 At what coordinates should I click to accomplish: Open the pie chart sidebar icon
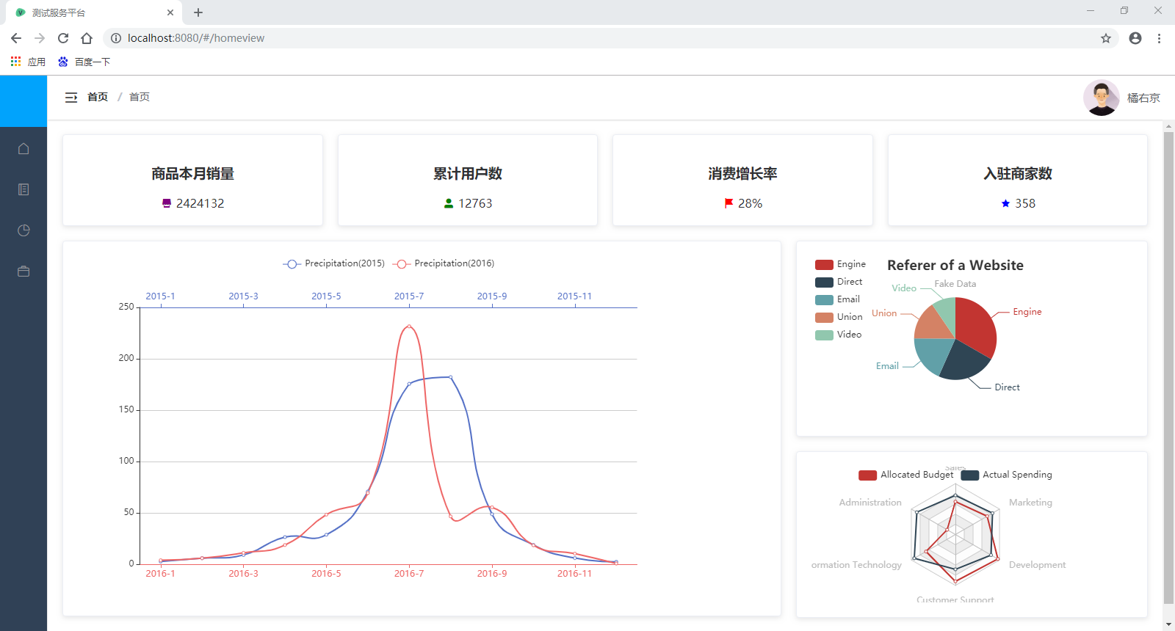click(x=23, y=230)
